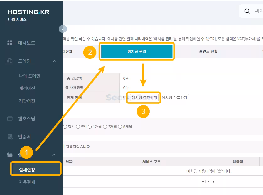Open 기관이전 submenu item
Image resolution: width=263 pixels, height=195 pixels.
pyautogui.click(x=27, y=101)
